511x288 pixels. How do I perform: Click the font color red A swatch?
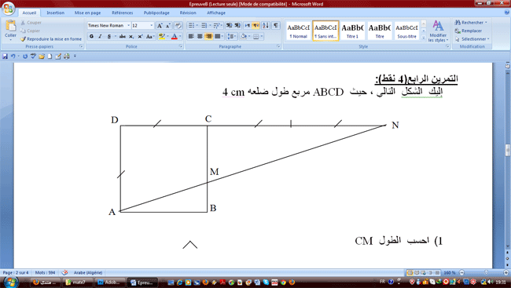(175, 36)
